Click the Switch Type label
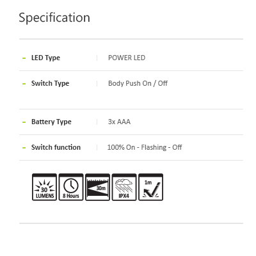Image resolution: width=256 pixels, height=256 pixels. [50, 83]
